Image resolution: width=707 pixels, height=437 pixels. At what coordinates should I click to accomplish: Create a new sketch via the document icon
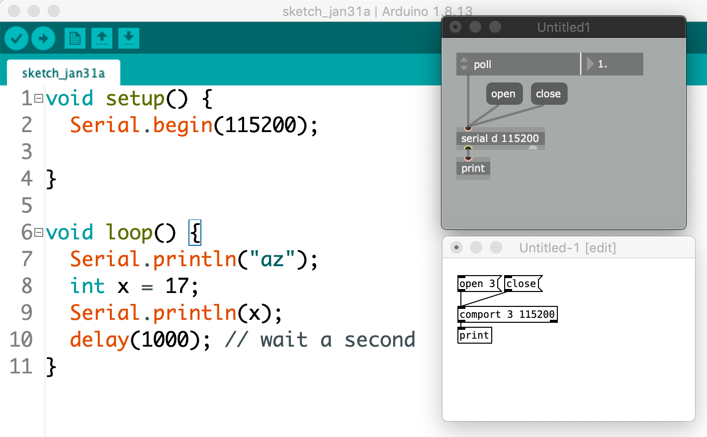pos(75,38)
